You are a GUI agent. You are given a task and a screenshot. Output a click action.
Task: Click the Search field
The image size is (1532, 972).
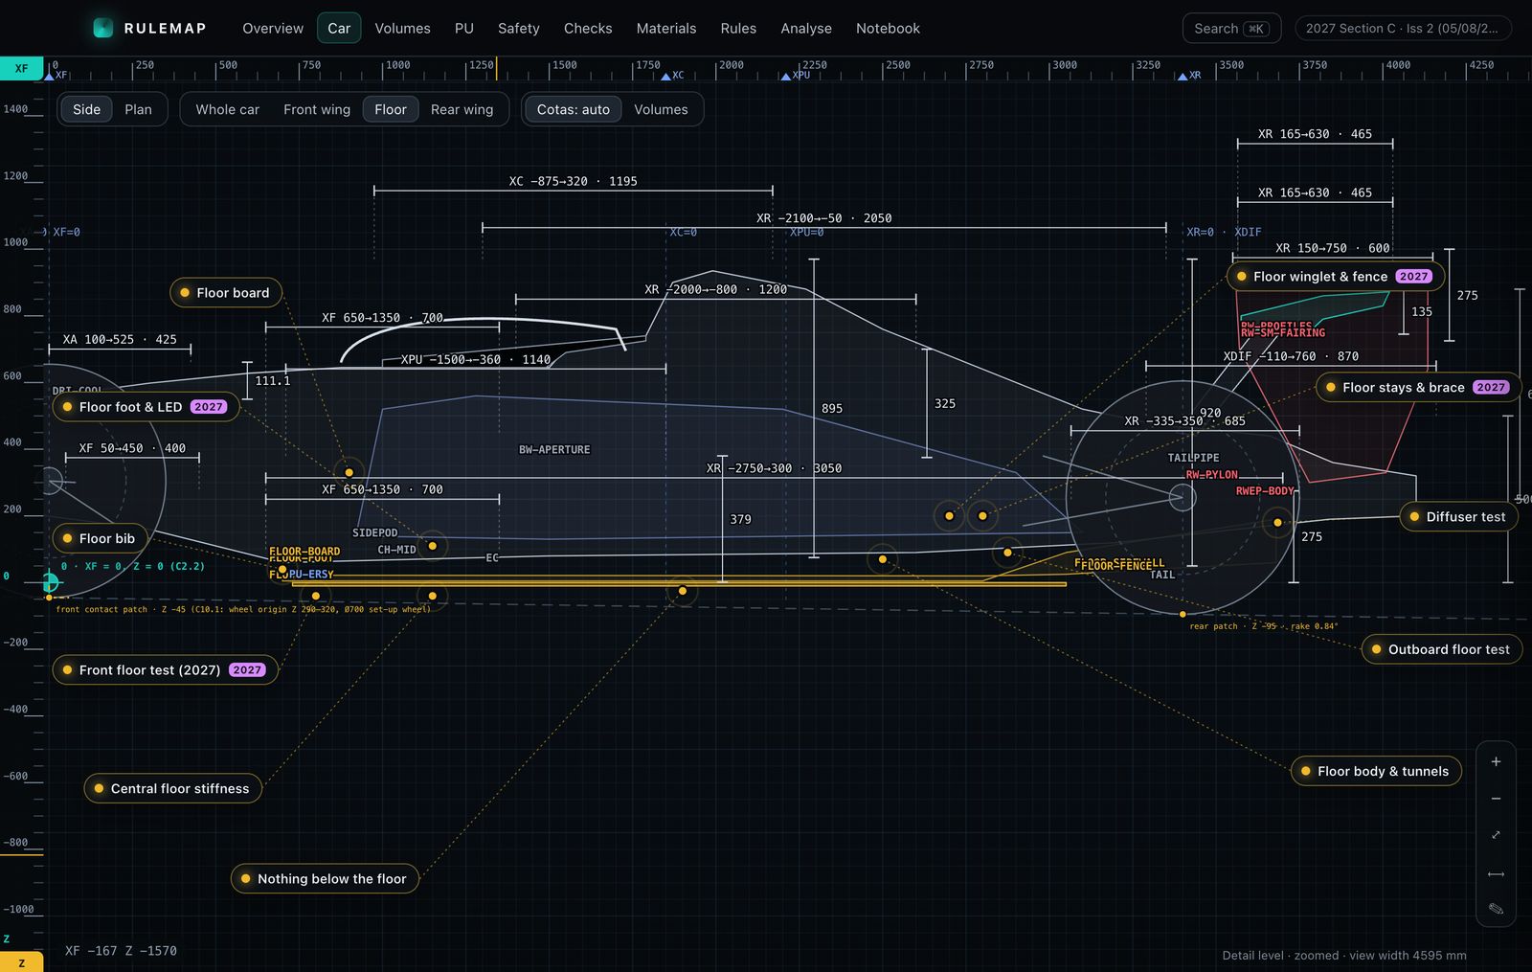click(1231, 28)
